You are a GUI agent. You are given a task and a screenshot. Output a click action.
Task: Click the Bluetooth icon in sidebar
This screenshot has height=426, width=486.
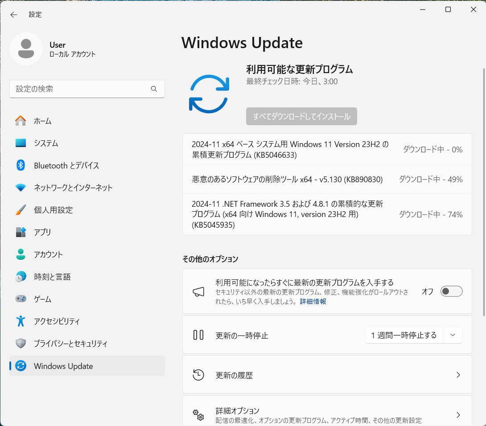21,165
